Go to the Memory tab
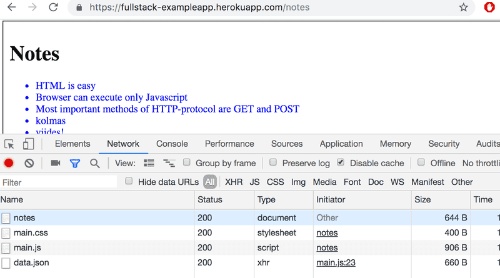Viewport: 500px width, 278px height. [396, 144]
